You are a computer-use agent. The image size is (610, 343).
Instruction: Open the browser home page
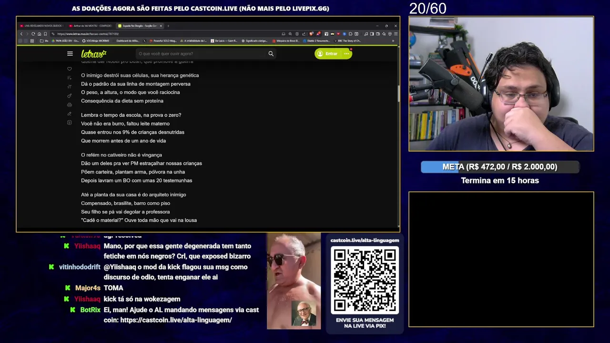click(39, 34)
